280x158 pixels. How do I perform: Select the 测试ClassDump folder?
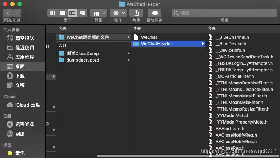click(93, 53)
